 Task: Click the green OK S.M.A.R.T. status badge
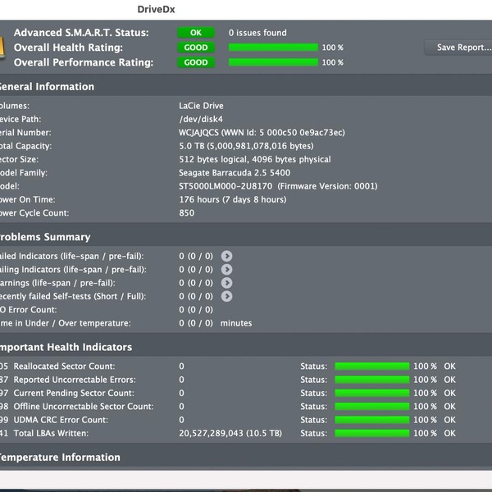pyautogui.click(x=196, y=33)
